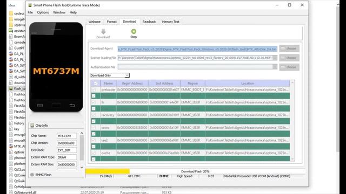
Task: Click the Chip Info panel icon
Action: point(32,126)
